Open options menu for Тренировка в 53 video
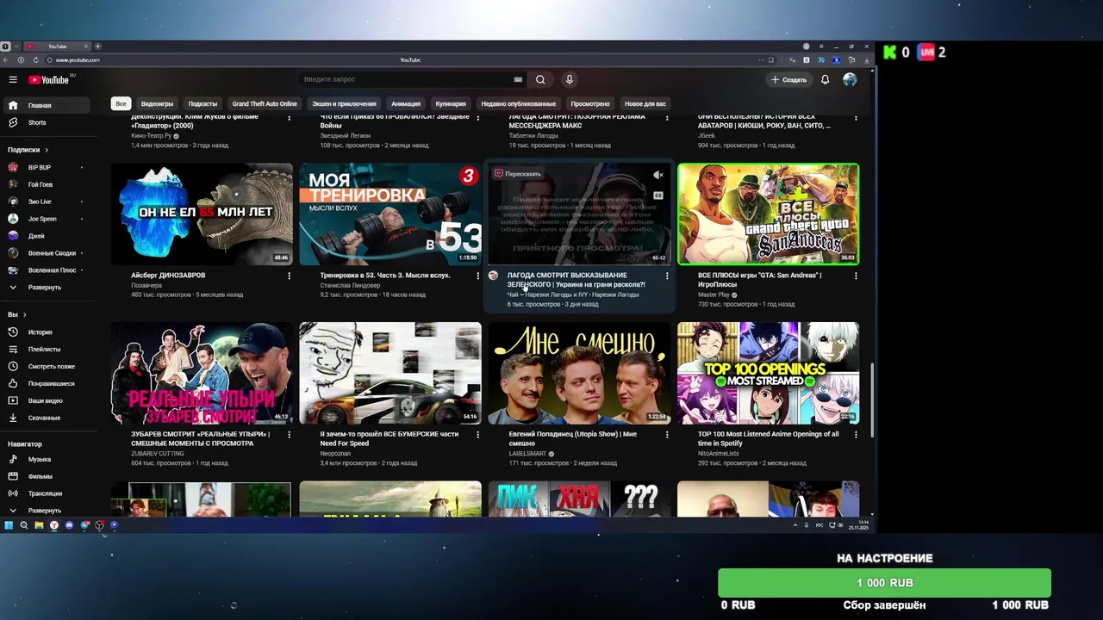The height and width of the screenshot is (620, 1103). pyautogui.click(x=477, y=276)
